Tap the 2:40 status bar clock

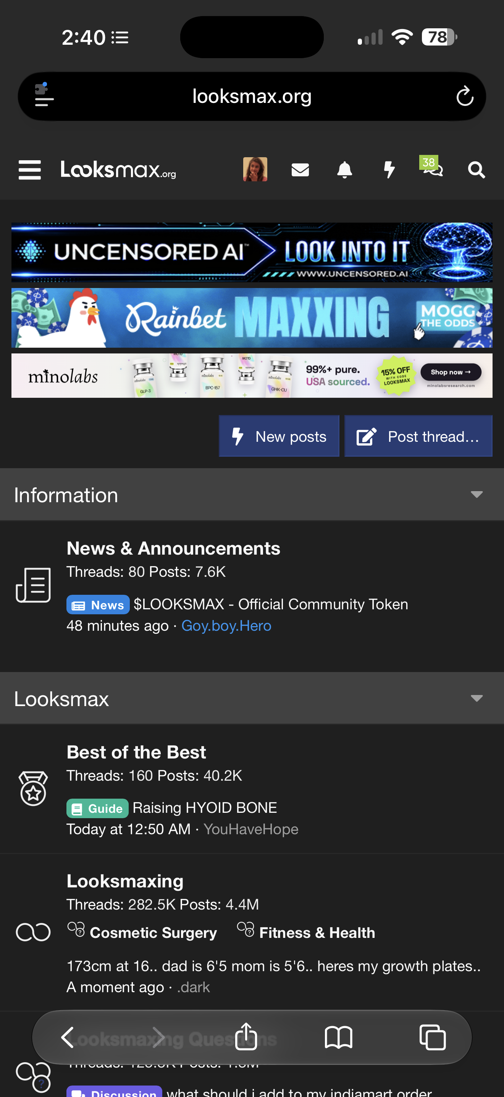83,37
